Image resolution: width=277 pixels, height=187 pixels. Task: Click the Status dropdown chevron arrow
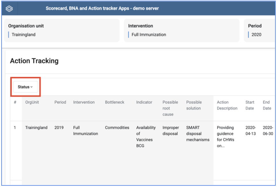click(32, 87)
